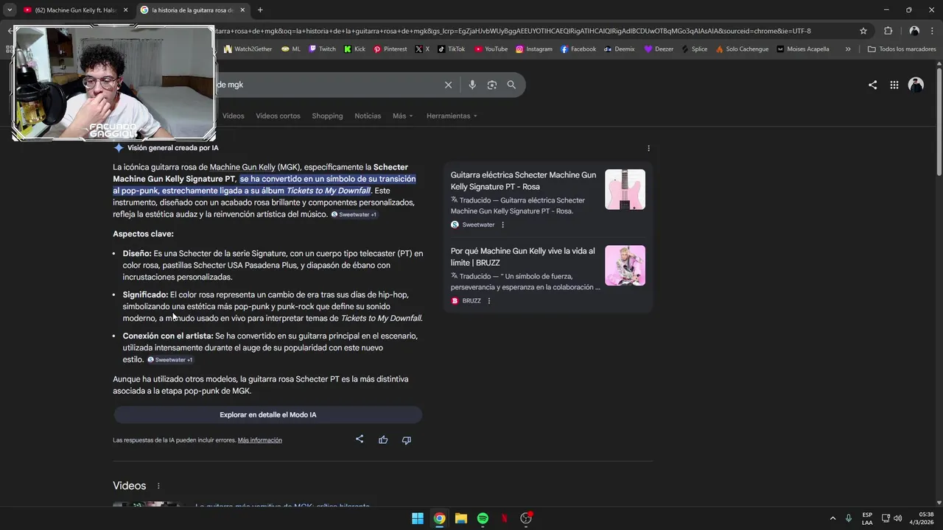Viewport: 943px width, 530px height.
Task: Bookmark this page with the star icon
Action: (863, 31)
